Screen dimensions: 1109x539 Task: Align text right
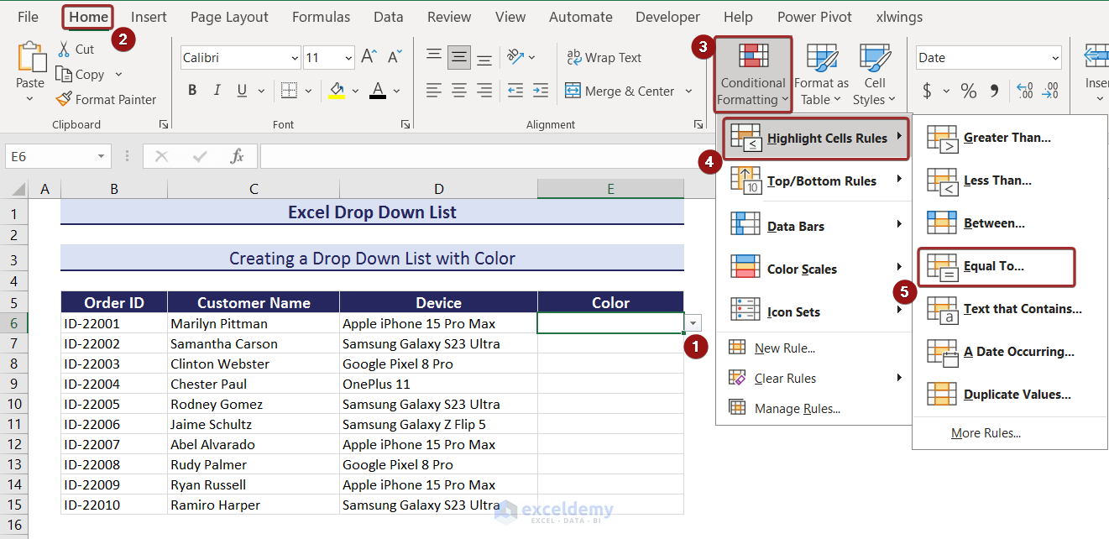tap(484, 91)
